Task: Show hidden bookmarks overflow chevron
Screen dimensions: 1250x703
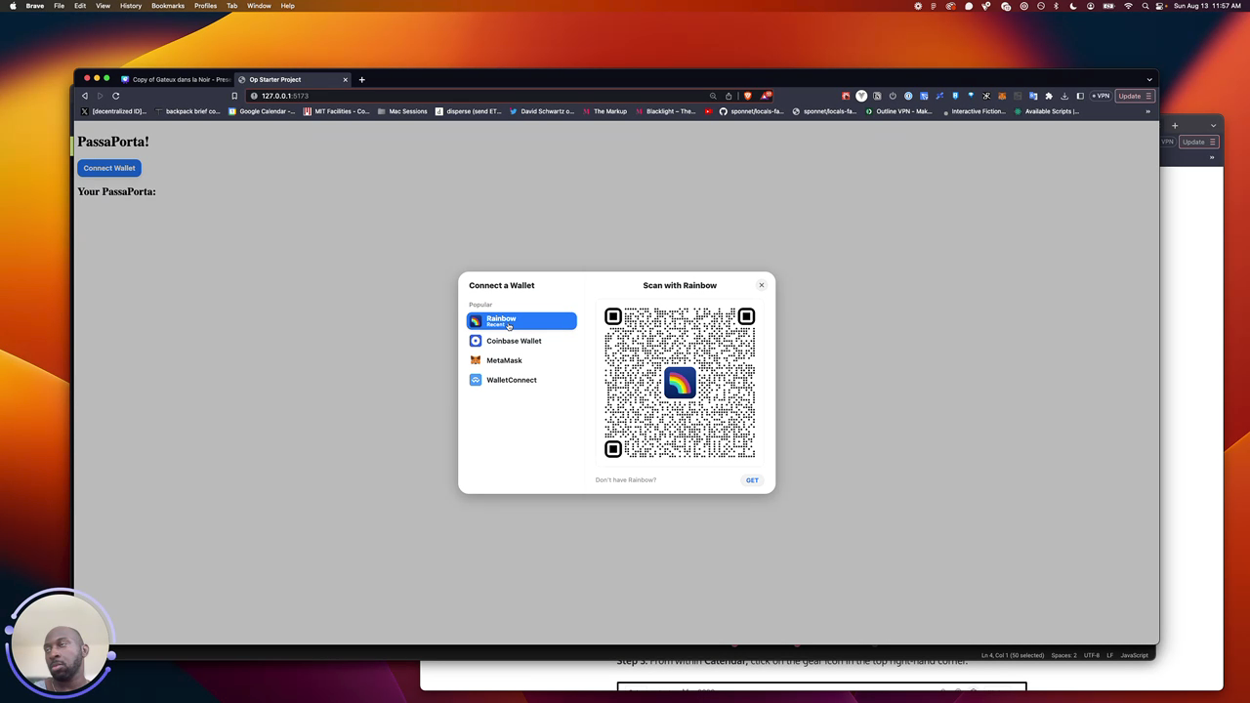Action: point(1147,111)
